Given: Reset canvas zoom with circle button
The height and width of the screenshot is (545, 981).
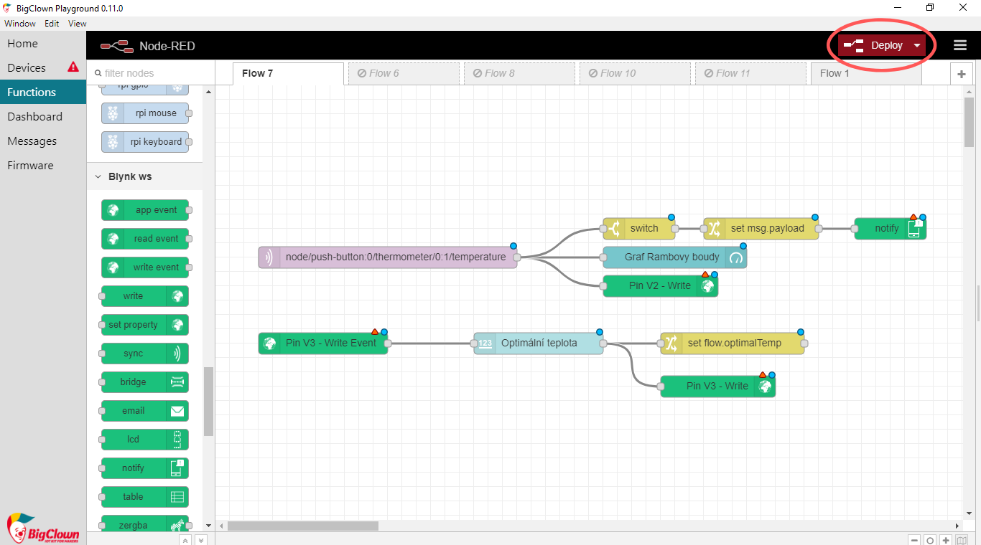Looking at the screenshot, I should point(930,541).
